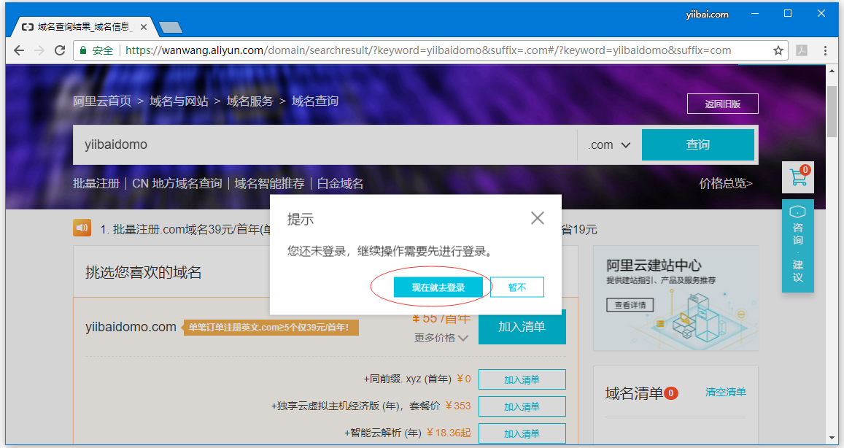Click the domain search input field
This screenshot has height=448, width=844.
[321, 144]
